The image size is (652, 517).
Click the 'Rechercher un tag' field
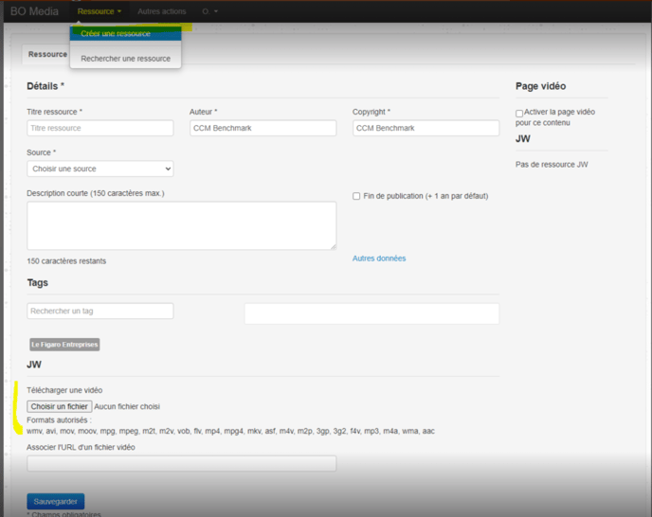pos(100,311)
